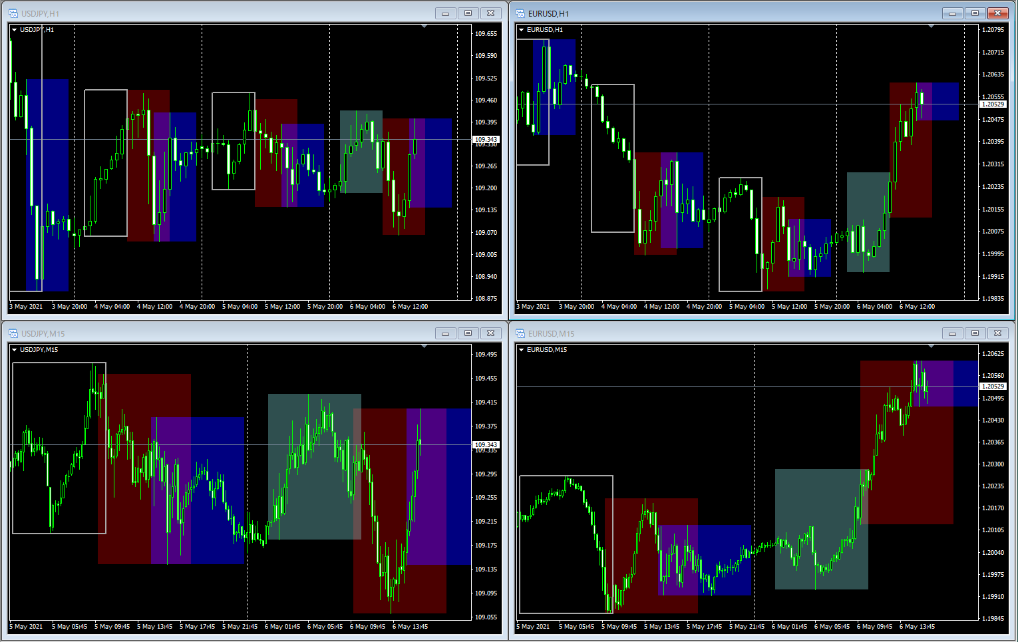Click '6 May 12:00' time label in USDJPY,H1
Image resolution: width=1018 pixels, height=642 pixels.
pyautogui.click(x=410, y=307)
